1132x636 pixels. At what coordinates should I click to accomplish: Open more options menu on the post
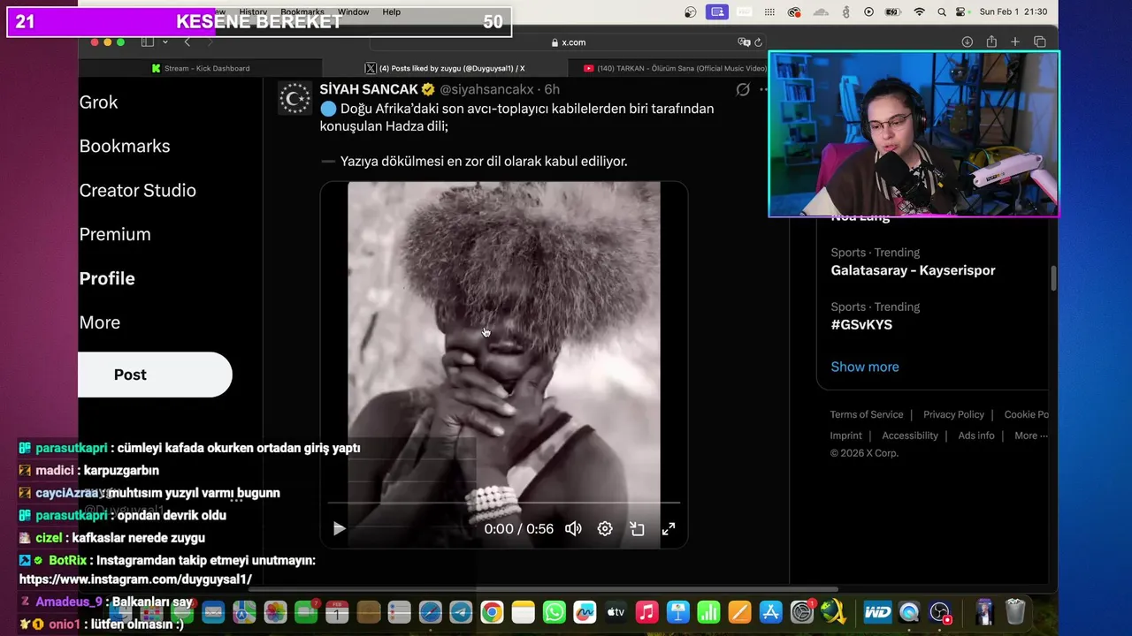[764, 89]
